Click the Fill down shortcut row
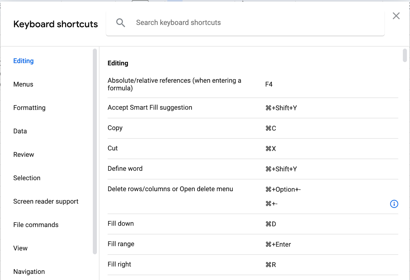Image resolution: width=410 pixels, height=280 pixels. [253, 224]
